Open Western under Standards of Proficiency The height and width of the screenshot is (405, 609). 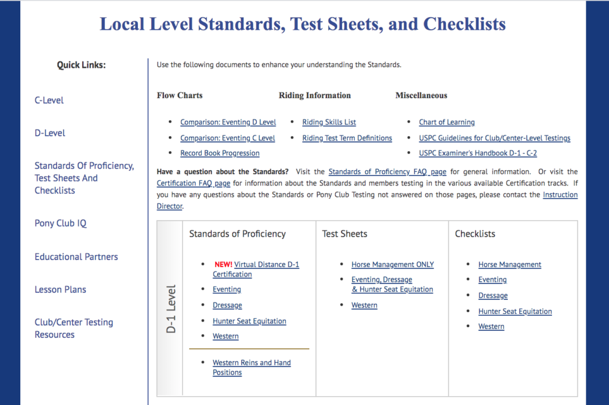click(225, 336)
